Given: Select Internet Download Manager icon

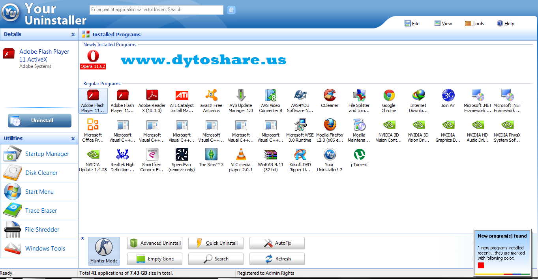Looking at the screenshot, I should (418, 101).
